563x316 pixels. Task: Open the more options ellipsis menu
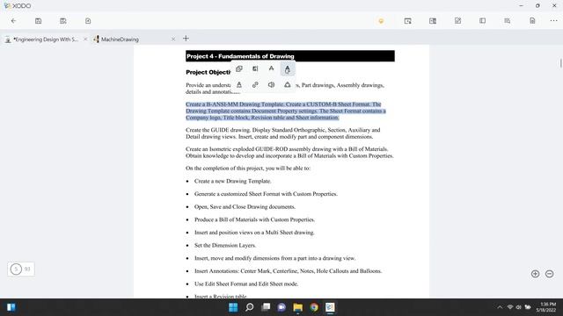tap(553, 21)
